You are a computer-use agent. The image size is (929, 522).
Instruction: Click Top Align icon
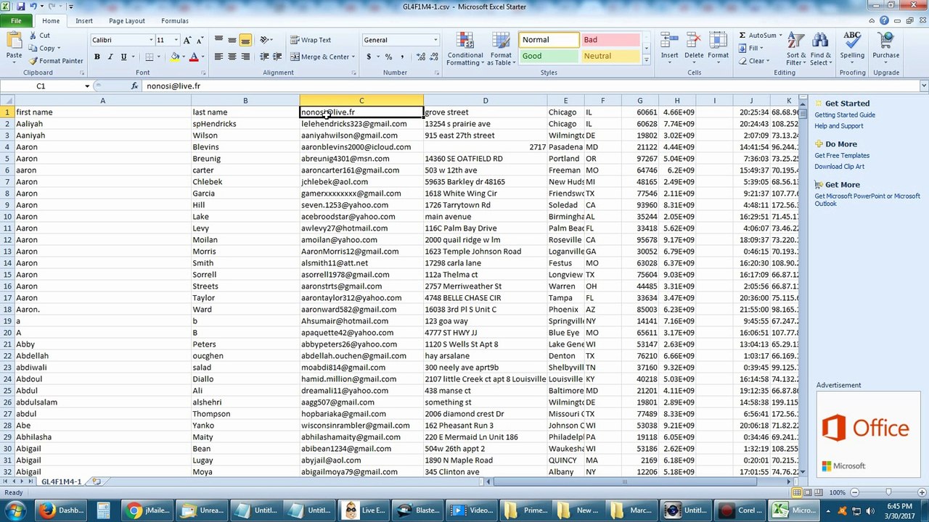(218, 40)
